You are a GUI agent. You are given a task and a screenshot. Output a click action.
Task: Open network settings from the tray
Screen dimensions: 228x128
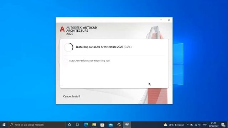coord(196,125)
